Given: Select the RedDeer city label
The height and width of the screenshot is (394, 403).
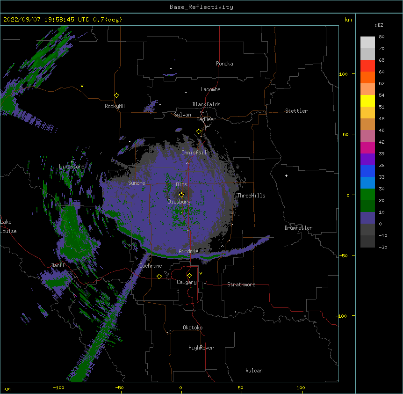Looking at the screenshot, I should point(206,120).
